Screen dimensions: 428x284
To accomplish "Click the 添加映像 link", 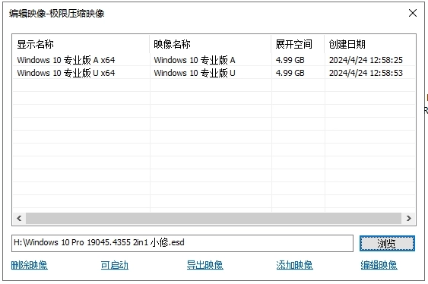I will [x=294, y=265].
